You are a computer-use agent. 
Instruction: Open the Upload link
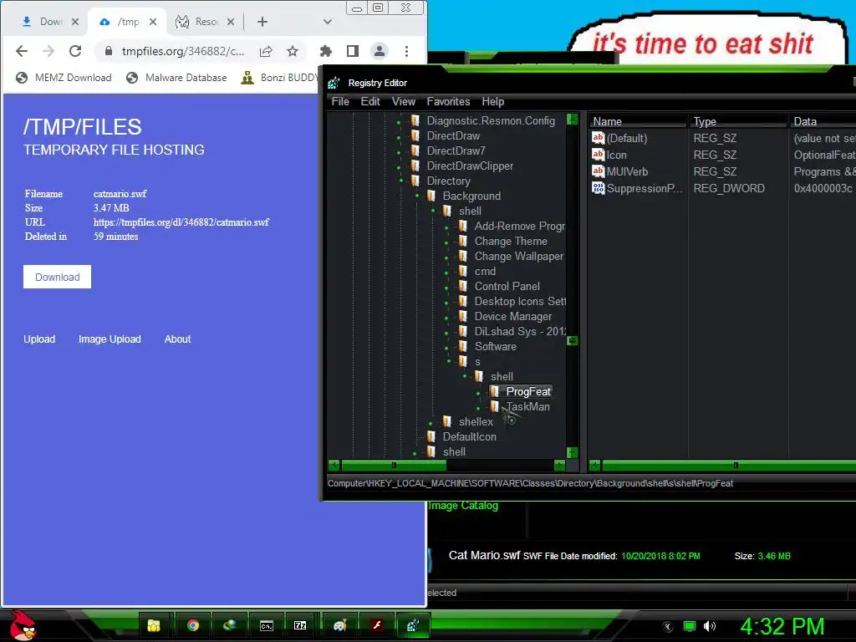pos(39,339)
